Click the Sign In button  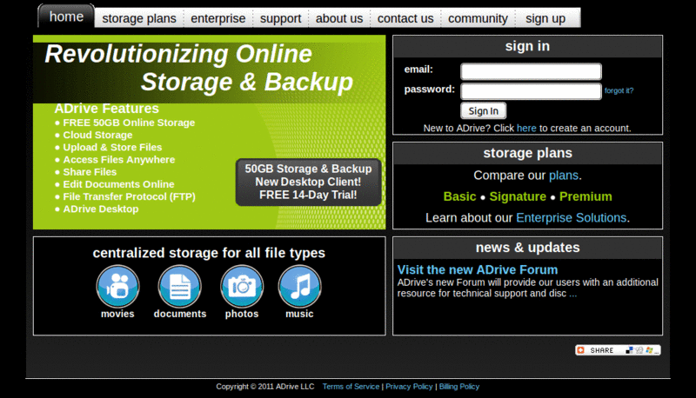tap(484, 111)
